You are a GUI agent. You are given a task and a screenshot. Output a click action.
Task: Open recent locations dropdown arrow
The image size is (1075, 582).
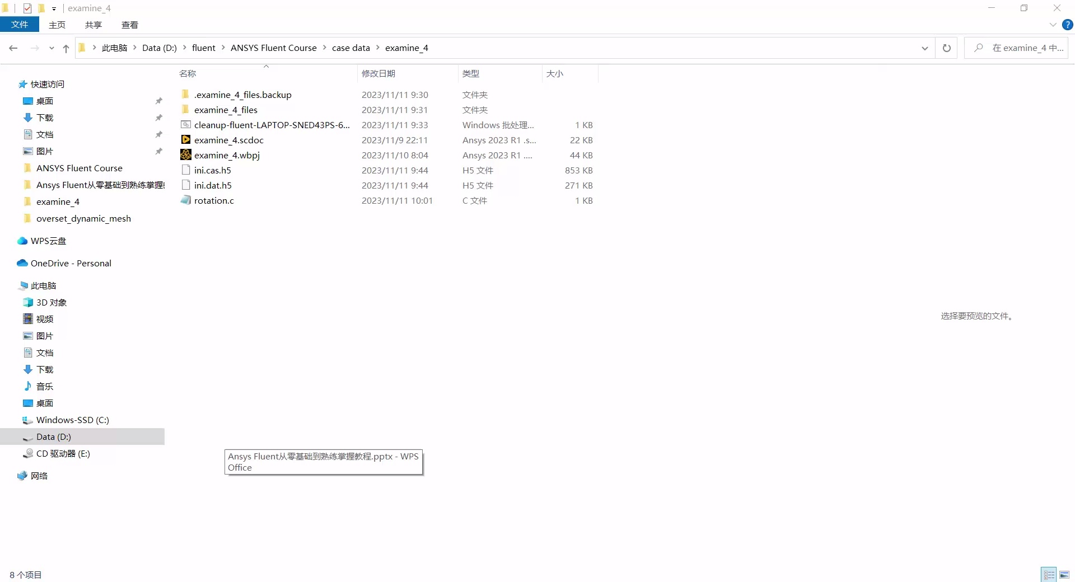pyautogui.click(x=52, y=48)
